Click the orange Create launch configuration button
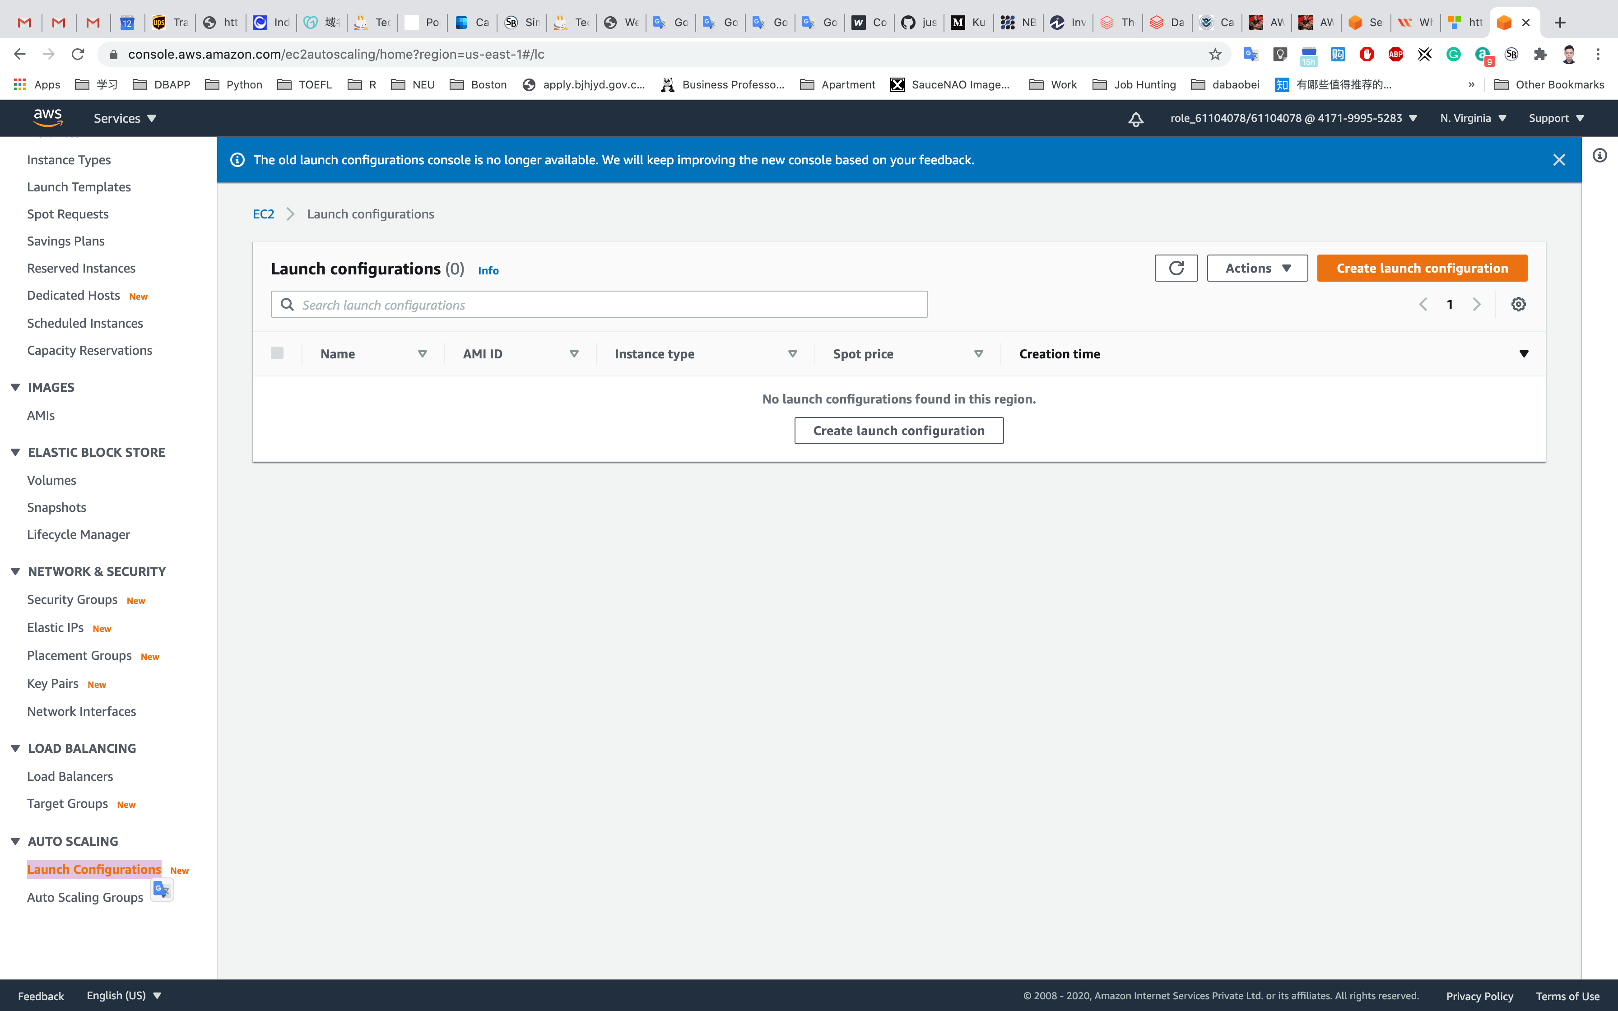This screenshot has height=1011, width=1618. click(x=1422, y=268)
